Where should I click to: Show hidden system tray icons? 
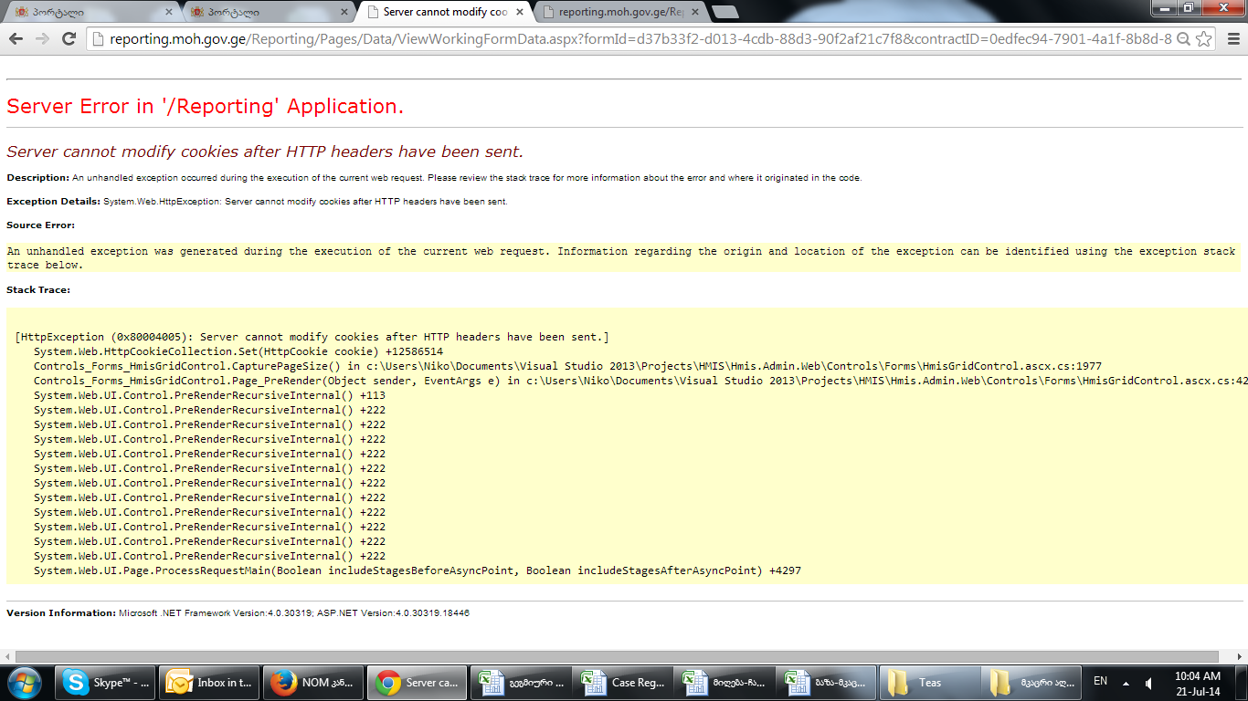(x=1124, y=682)
